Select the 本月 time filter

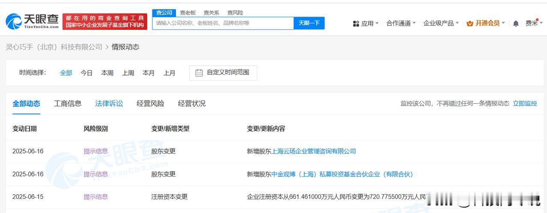[x=149, y=73]
